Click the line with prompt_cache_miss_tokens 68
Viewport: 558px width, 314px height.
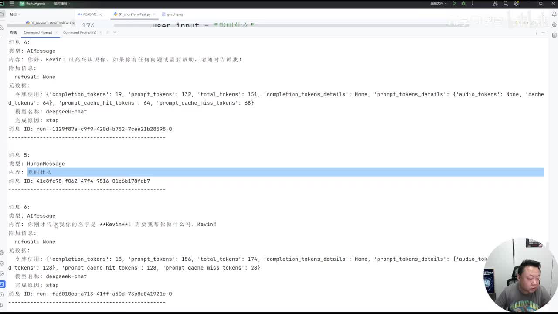tap(131, 103)
